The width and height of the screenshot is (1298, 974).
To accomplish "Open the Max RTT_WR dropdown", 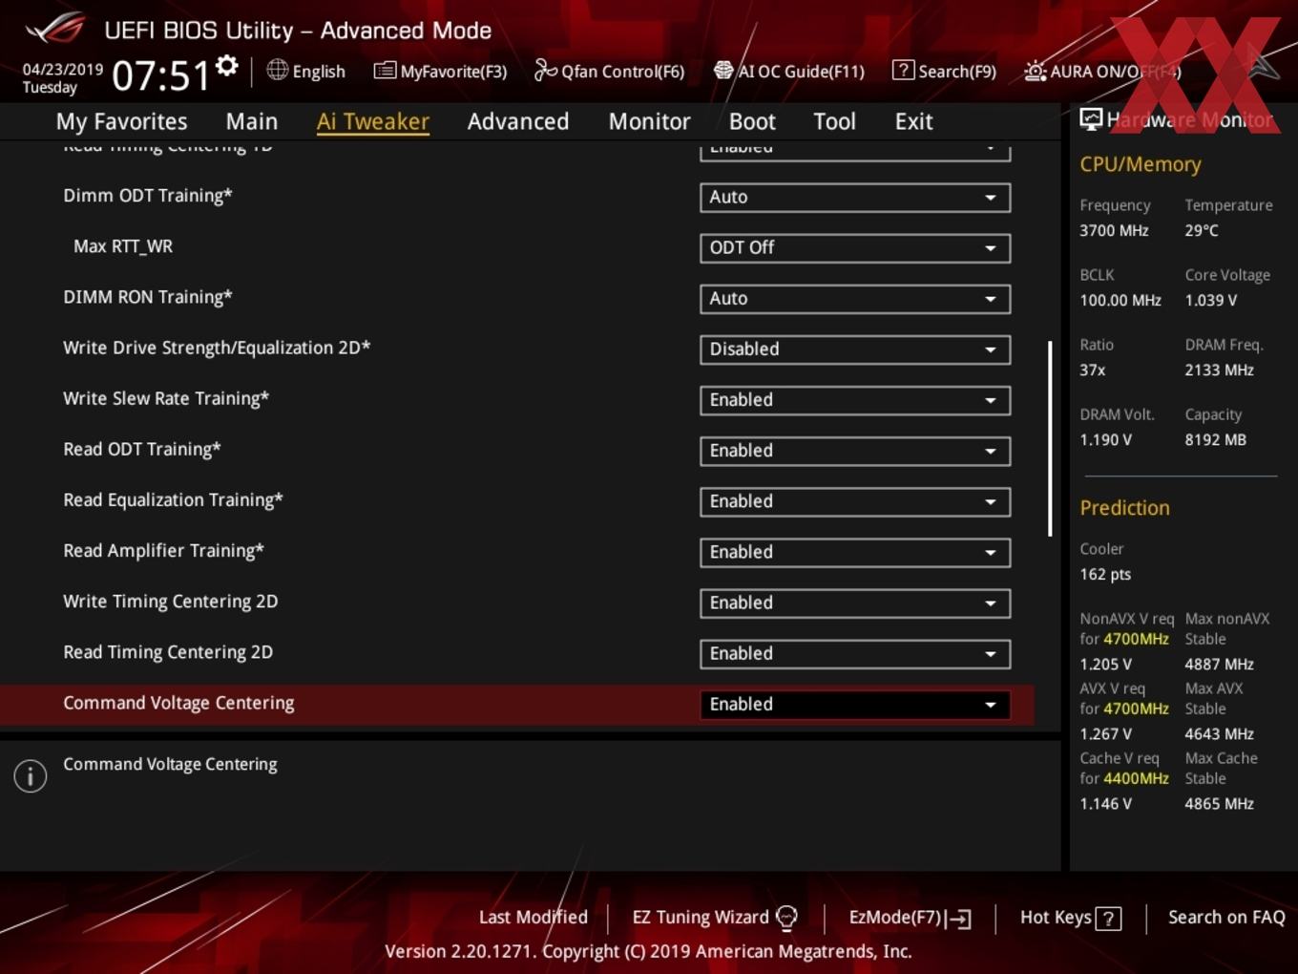I will coord(855,247).
